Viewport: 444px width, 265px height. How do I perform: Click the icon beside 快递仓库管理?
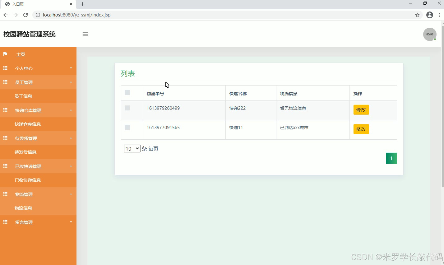point(5,110)
